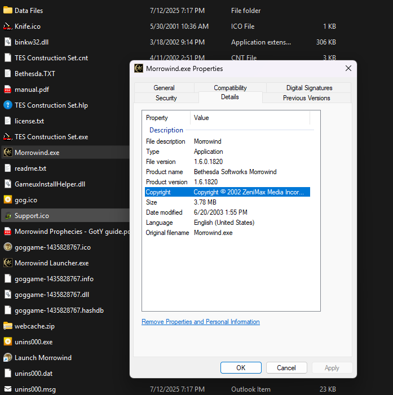The height and width of the screenshot is (395, 393).
Task: Select the Details tab
Action: (x=230, y=97)
